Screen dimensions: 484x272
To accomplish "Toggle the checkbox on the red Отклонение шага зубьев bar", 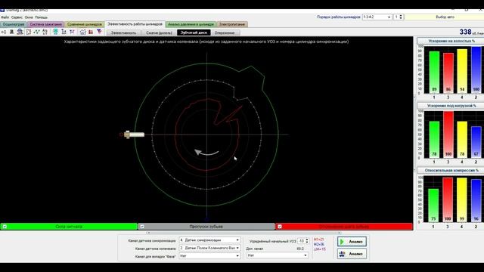I will click(279, 227).
